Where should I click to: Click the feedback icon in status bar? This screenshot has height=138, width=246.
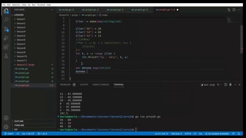click(x=233, y=134)
